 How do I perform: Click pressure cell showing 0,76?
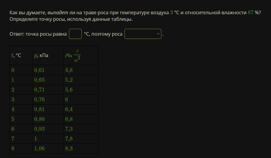point(48,99)
